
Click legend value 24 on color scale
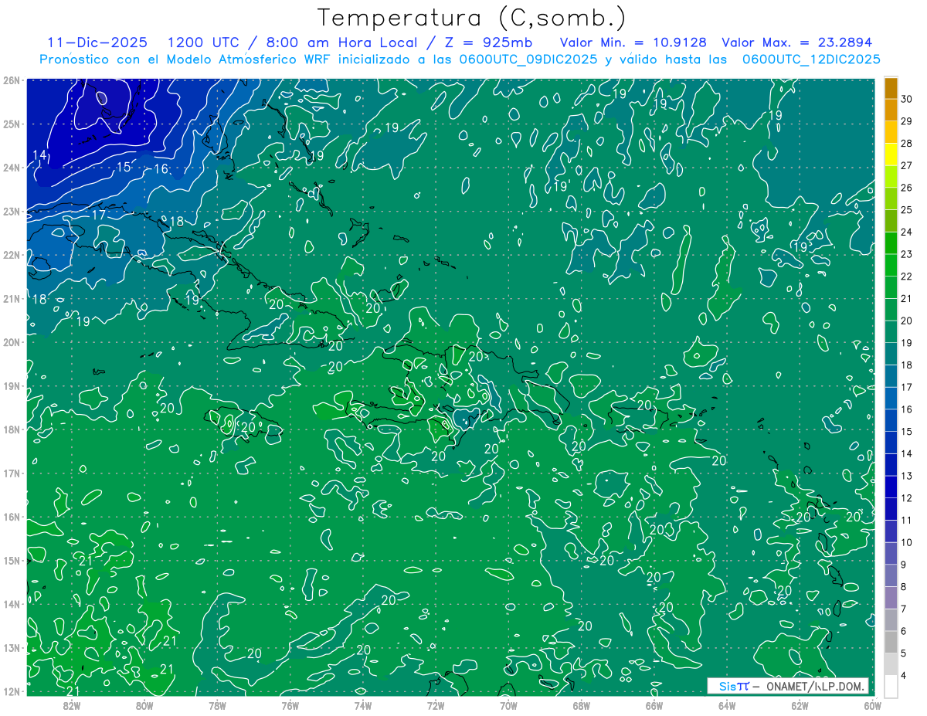(907, 232)
